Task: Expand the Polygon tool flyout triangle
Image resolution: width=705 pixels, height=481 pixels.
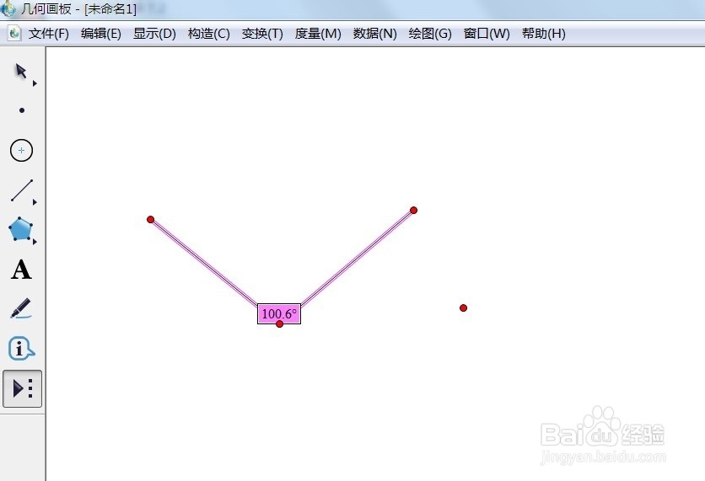Action: coord(35,242)
